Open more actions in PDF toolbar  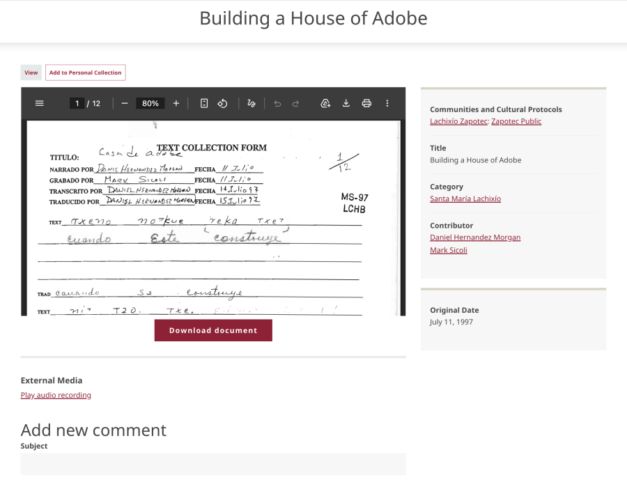point(387,104)
